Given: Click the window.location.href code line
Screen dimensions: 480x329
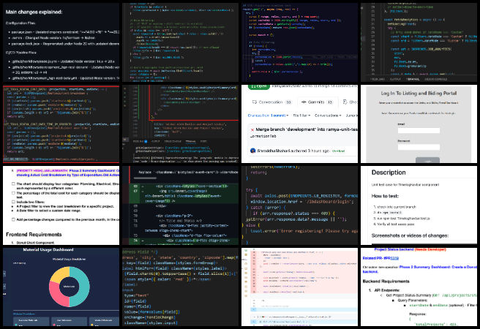Looking at the screenshot, I should pyautogui.click(x=302, y=202).
